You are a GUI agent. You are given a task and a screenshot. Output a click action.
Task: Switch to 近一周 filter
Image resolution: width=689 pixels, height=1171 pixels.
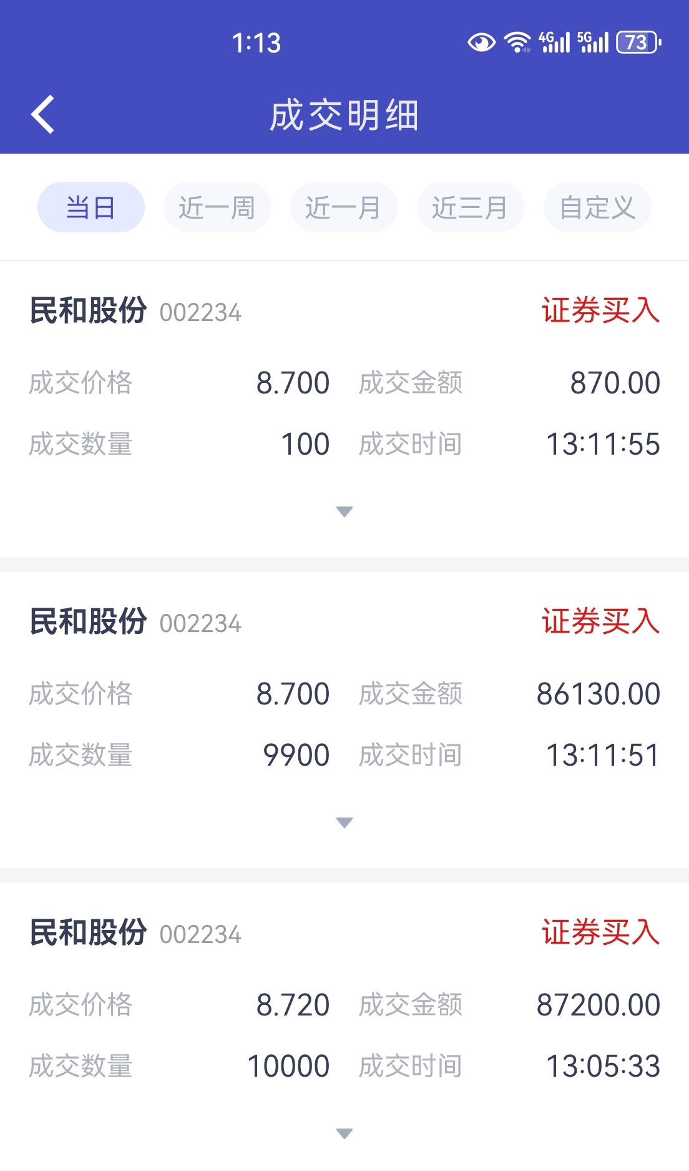tap(217, 207)
